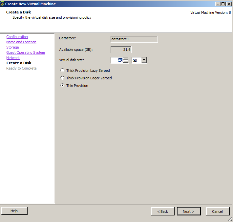Image resolution: width=233 pixels, height=222 pixels.
Task: Maximize the Create New Virtual Machine window
Action: click(x=223, y=4)
